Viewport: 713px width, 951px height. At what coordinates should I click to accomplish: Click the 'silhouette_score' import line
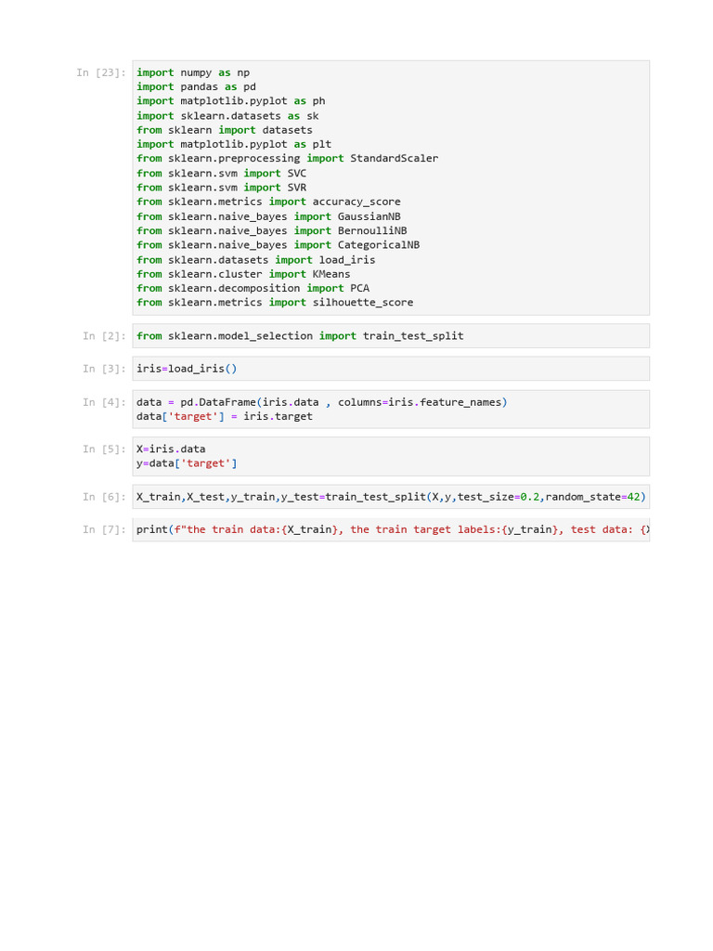275,303
